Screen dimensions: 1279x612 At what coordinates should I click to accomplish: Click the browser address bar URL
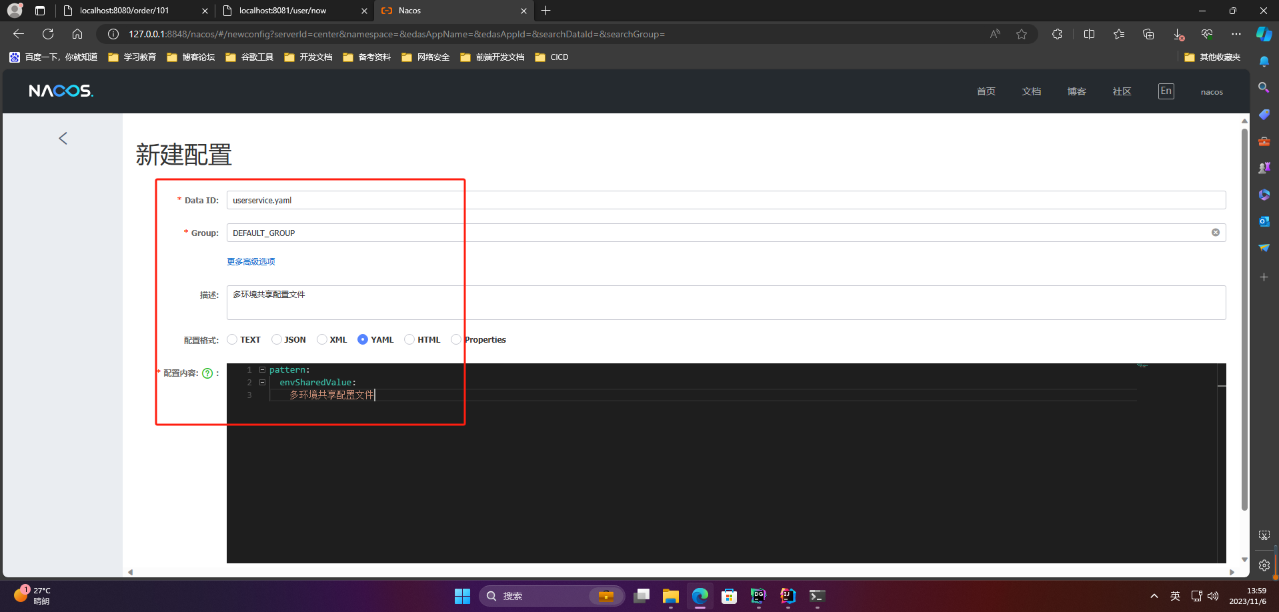click(397, 34)
